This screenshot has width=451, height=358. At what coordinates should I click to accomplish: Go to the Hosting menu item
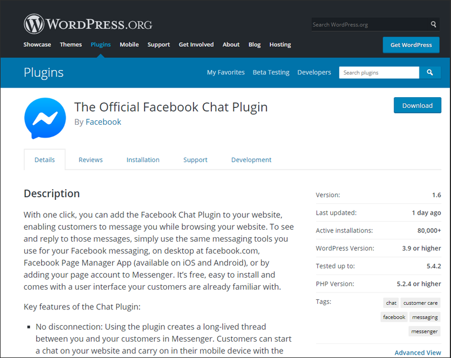[280, 45]
